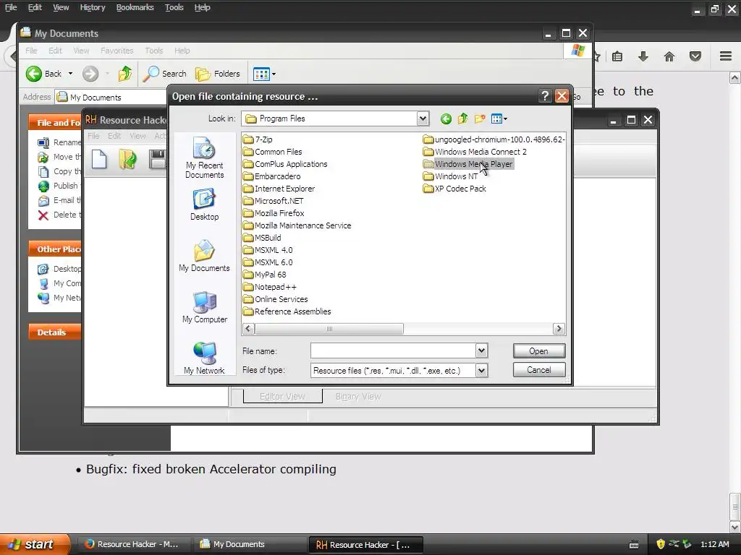Select the Reference Assemblies folder
The image size is (741, 555).
point(287,311)
